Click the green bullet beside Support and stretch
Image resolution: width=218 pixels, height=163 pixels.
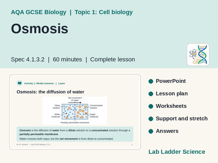(151, 119)
